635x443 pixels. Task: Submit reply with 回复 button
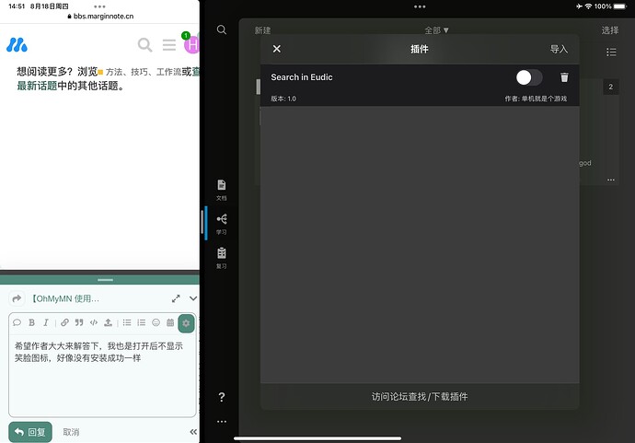point(30,432)
